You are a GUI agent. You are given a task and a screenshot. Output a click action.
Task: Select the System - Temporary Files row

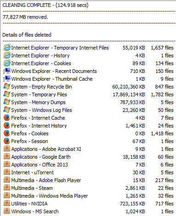coord(88,94)
